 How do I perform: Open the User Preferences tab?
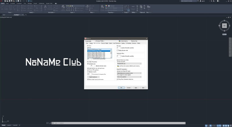tap(117, 43)
